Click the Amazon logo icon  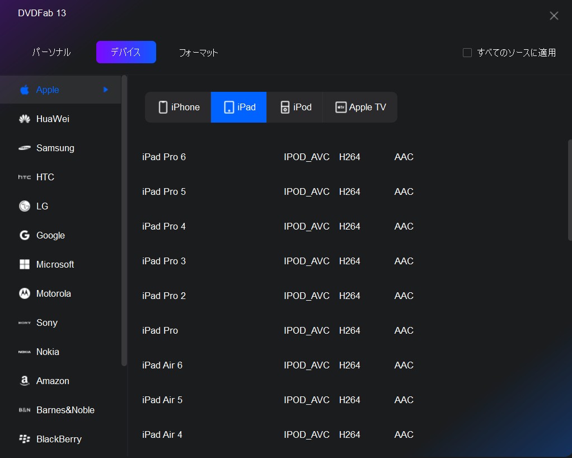[24, 381]
